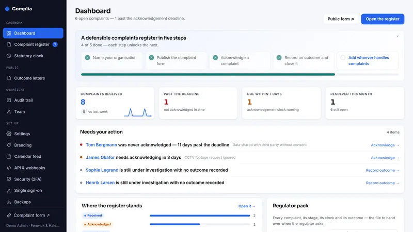Click the Acknowledged status pill

98,224
